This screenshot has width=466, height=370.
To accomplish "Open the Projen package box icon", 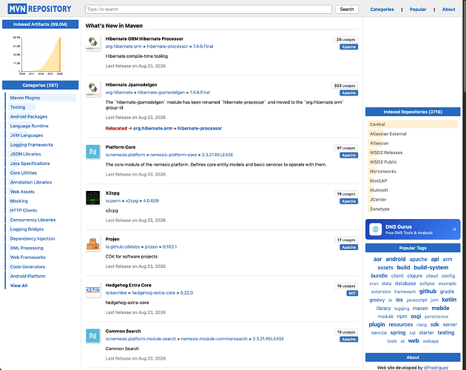I will point(93,244).
